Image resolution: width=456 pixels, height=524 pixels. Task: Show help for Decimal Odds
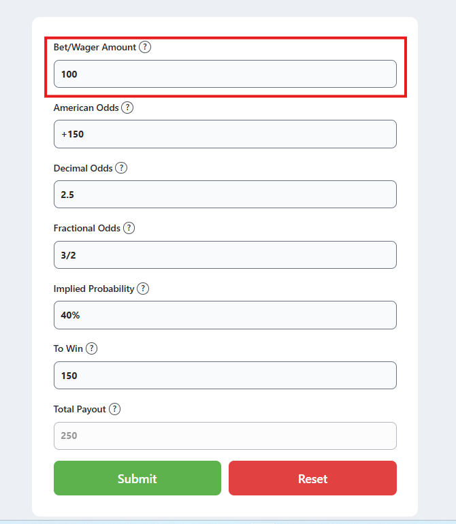(121, 168)
